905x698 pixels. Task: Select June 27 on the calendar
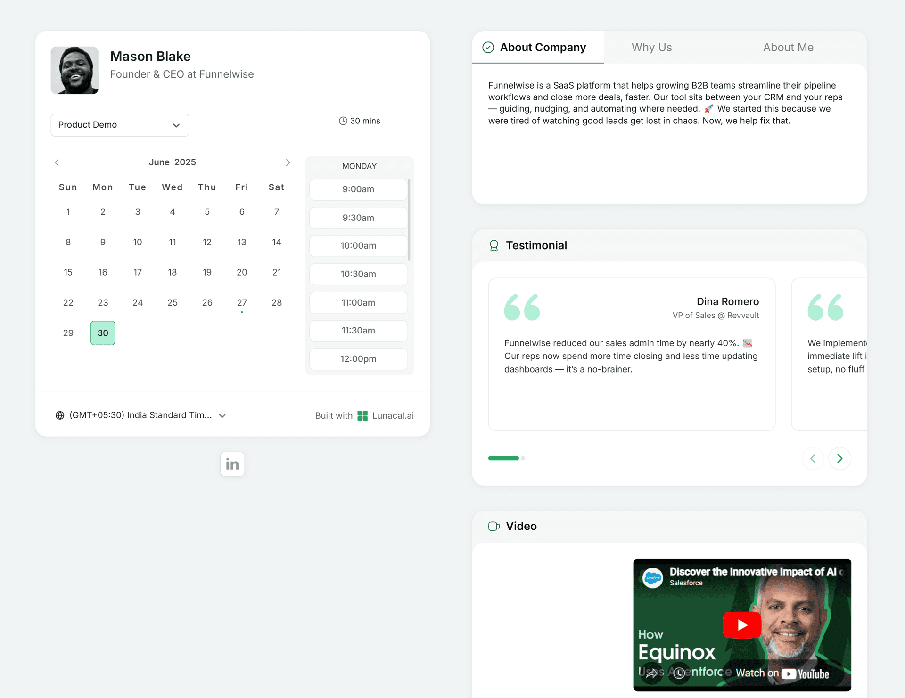(x=242, y=303)
